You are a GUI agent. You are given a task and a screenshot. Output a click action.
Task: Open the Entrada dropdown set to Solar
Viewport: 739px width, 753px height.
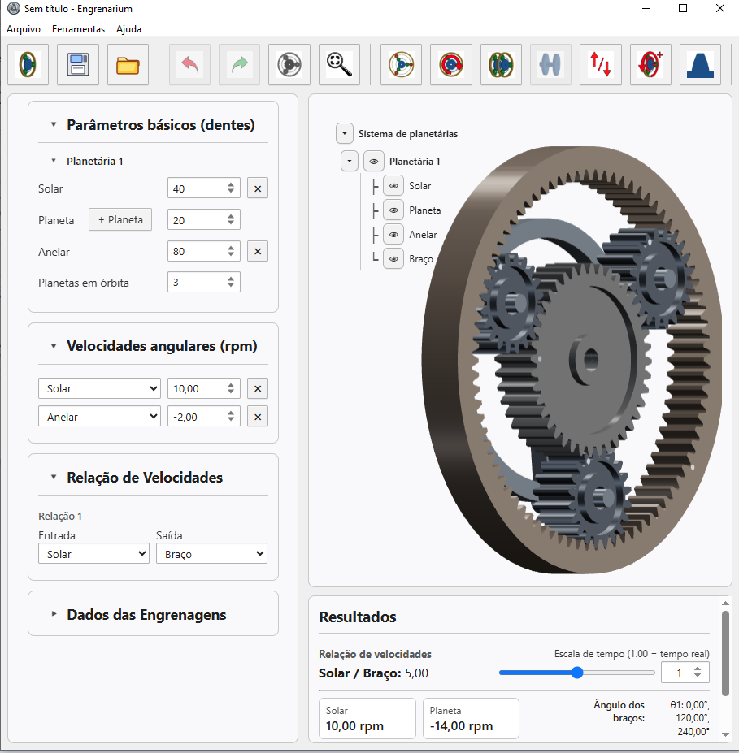[x=93, y=554]
